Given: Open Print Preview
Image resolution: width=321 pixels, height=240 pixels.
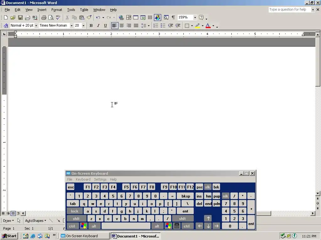Looking at the screenshot, I should [x=51, y=17].
